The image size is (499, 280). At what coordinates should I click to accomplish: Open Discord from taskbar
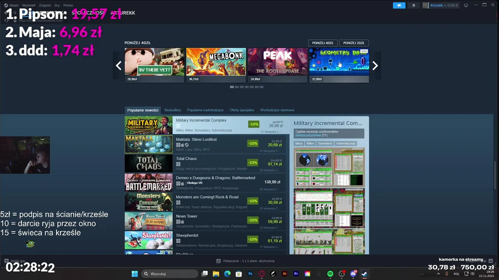point(353,274)
